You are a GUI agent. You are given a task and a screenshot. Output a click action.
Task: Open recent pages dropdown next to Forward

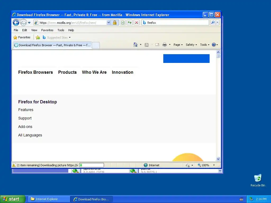pyautogui.click(x=29, y=23)
